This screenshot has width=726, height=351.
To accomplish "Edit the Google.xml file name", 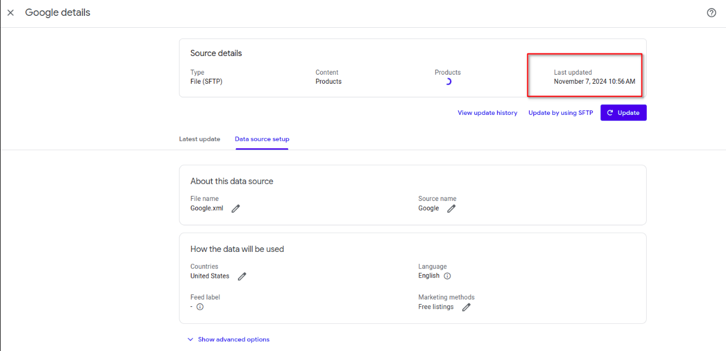I will [236, 208].
